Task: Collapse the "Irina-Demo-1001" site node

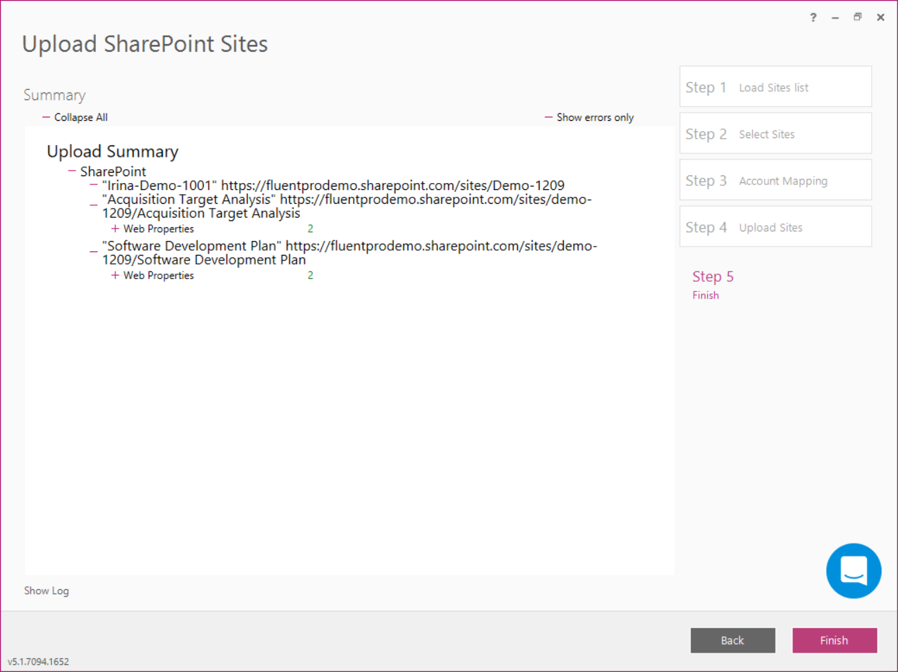Action: tap(93, 185)
